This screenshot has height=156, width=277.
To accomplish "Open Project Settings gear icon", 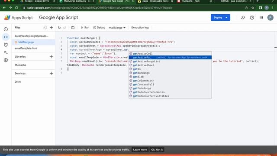I will 6,60.
